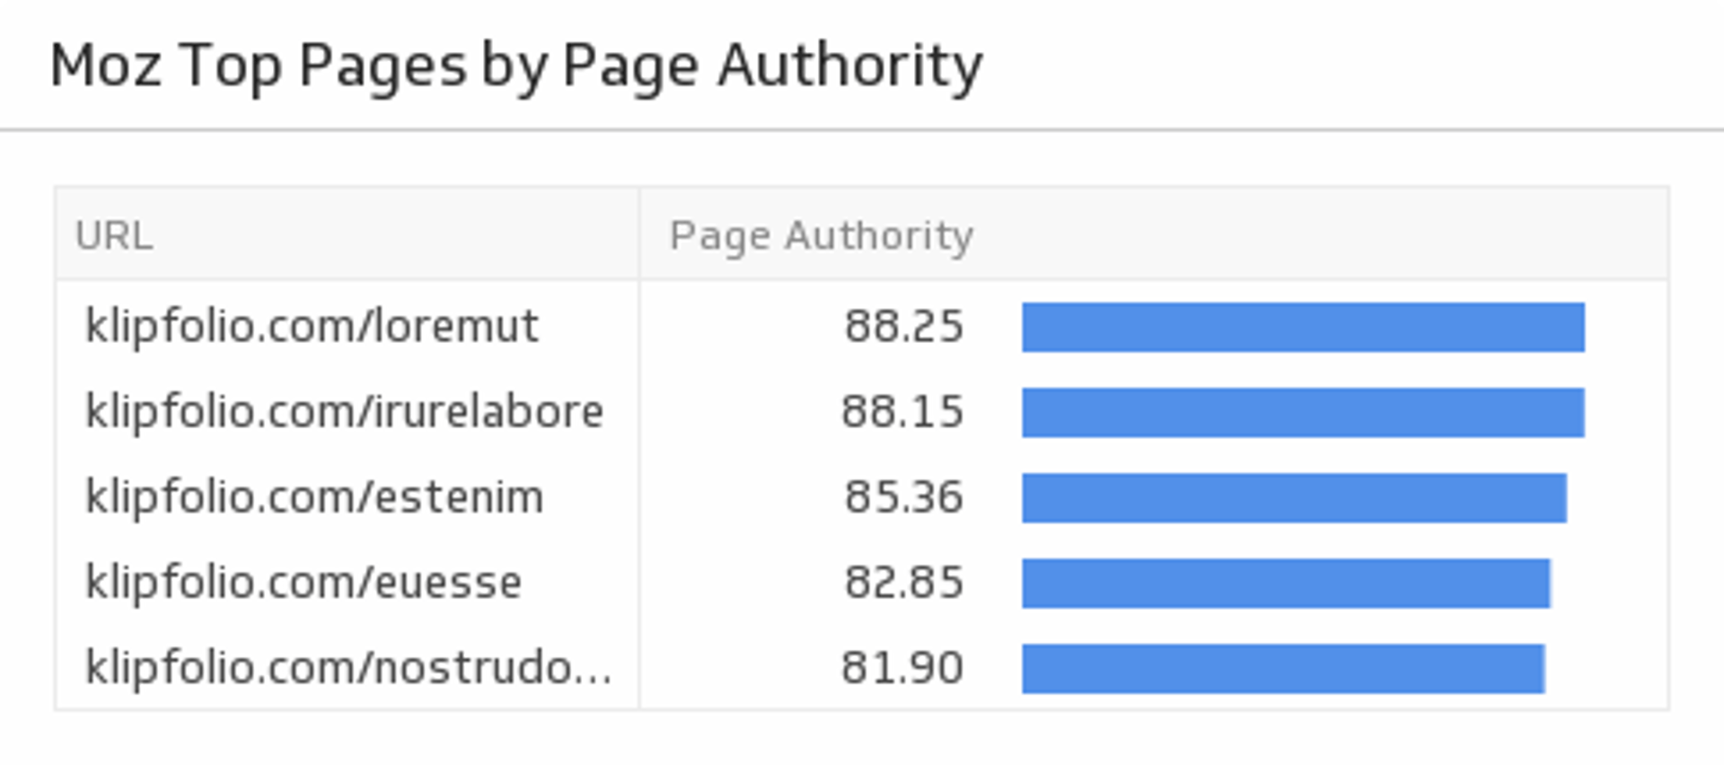Click the blue bar for 81.90

[x=1283, y=668]
